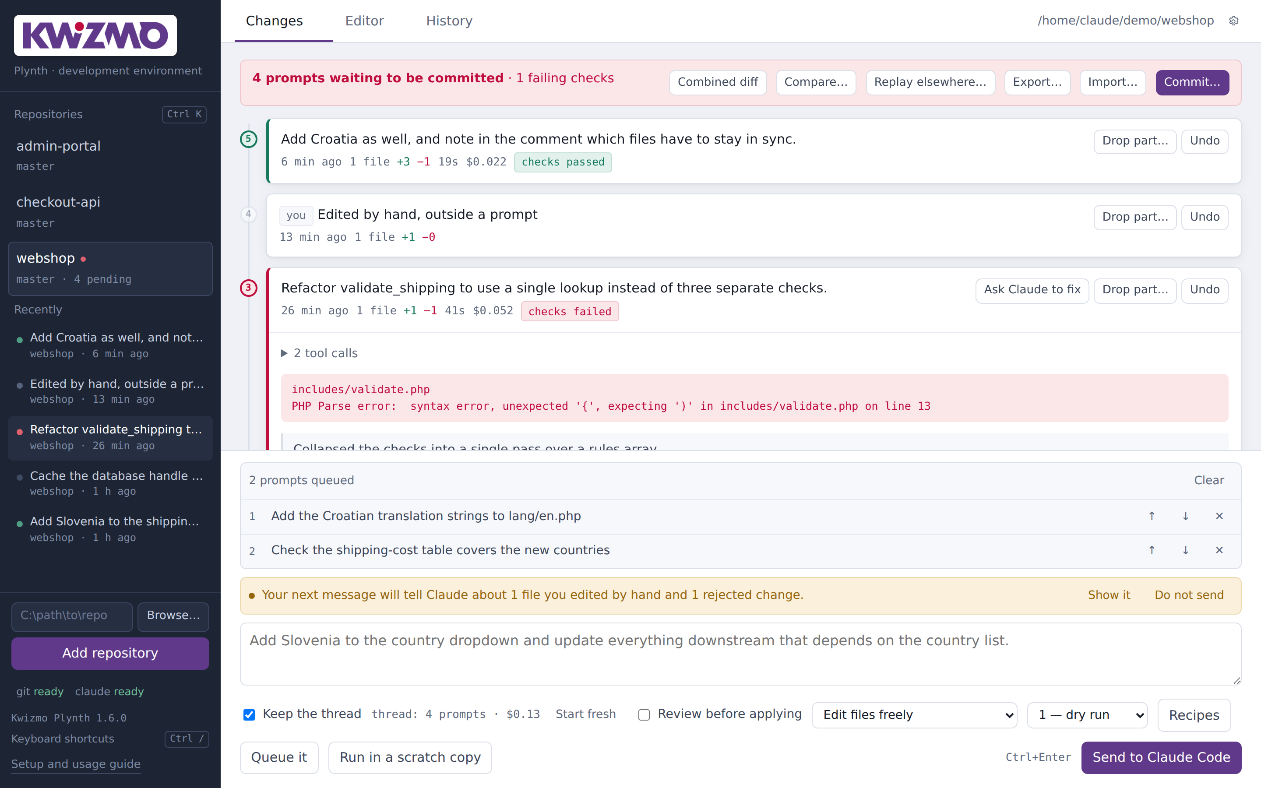Screen dimensions: 1261x788
Task: Click Drop part... for hand-edited change
Action: point(1135,217)
